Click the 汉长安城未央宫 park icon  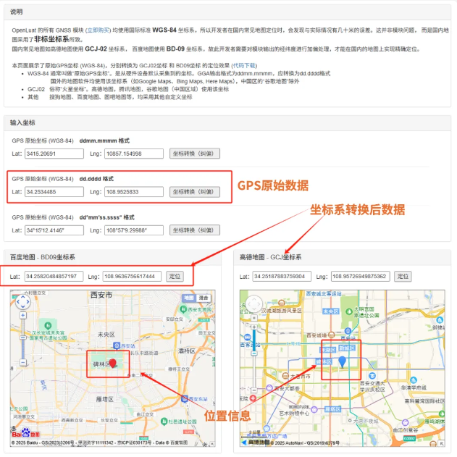48,325
